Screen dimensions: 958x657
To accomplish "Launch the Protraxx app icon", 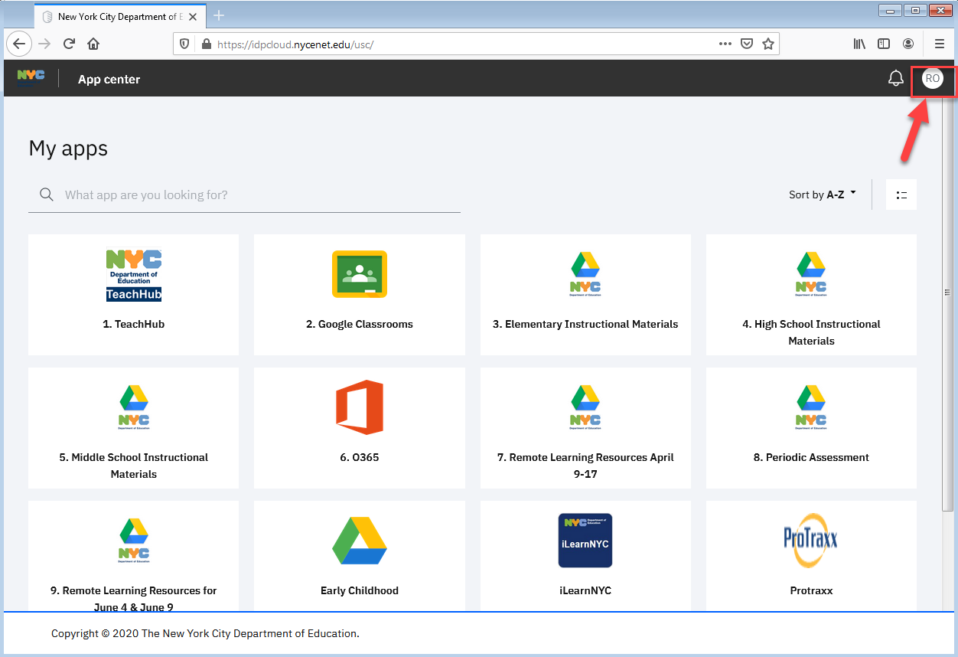I will pyautogui.click(x=811, y=541).
